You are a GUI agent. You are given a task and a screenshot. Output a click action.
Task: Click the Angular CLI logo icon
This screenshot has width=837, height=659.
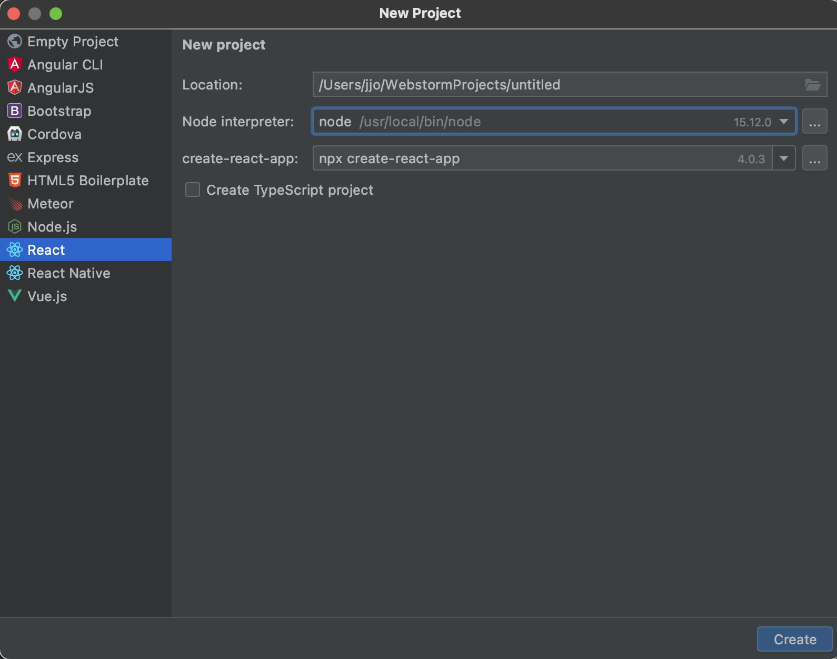(x=15, y=64)
